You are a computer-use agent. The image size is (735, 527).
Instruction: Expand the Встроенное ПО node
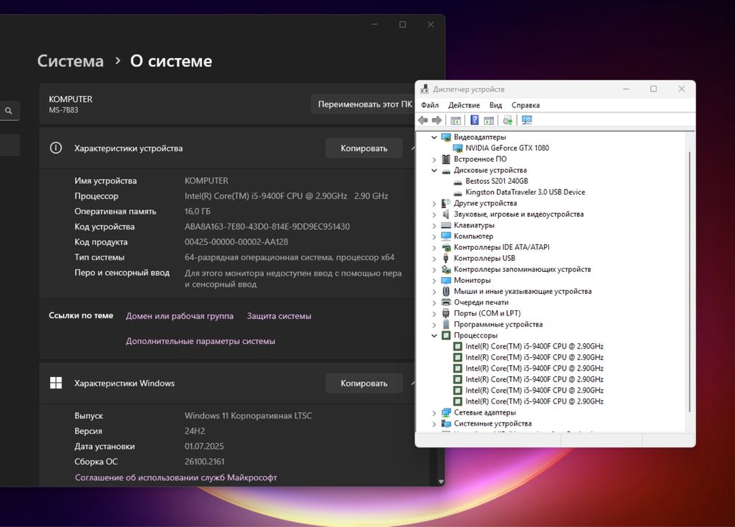point(434,159)
